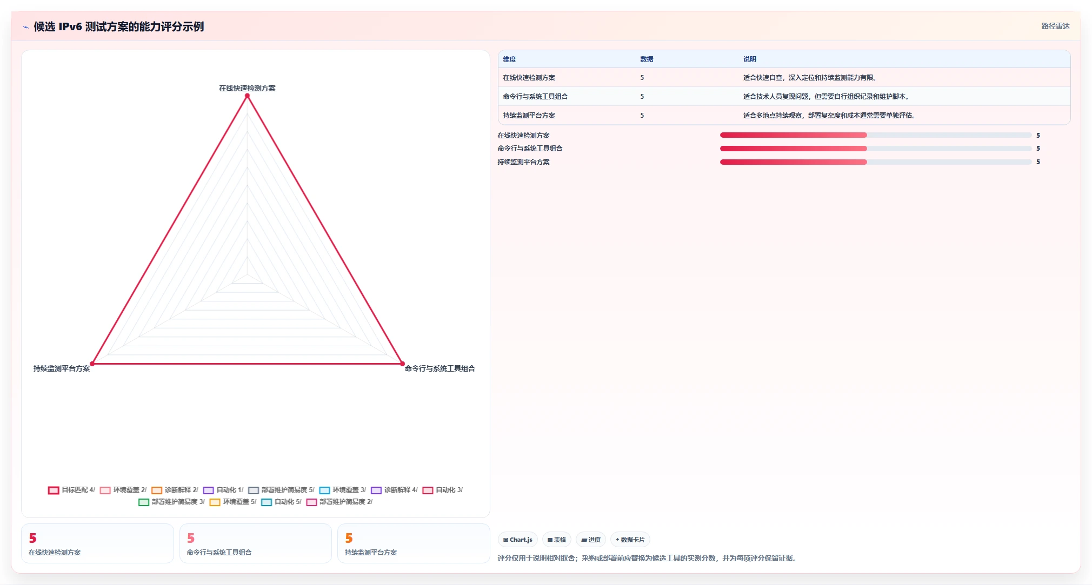
Task: Open the 命令行与系统工具组合 score card
Action: pos(256,543)
